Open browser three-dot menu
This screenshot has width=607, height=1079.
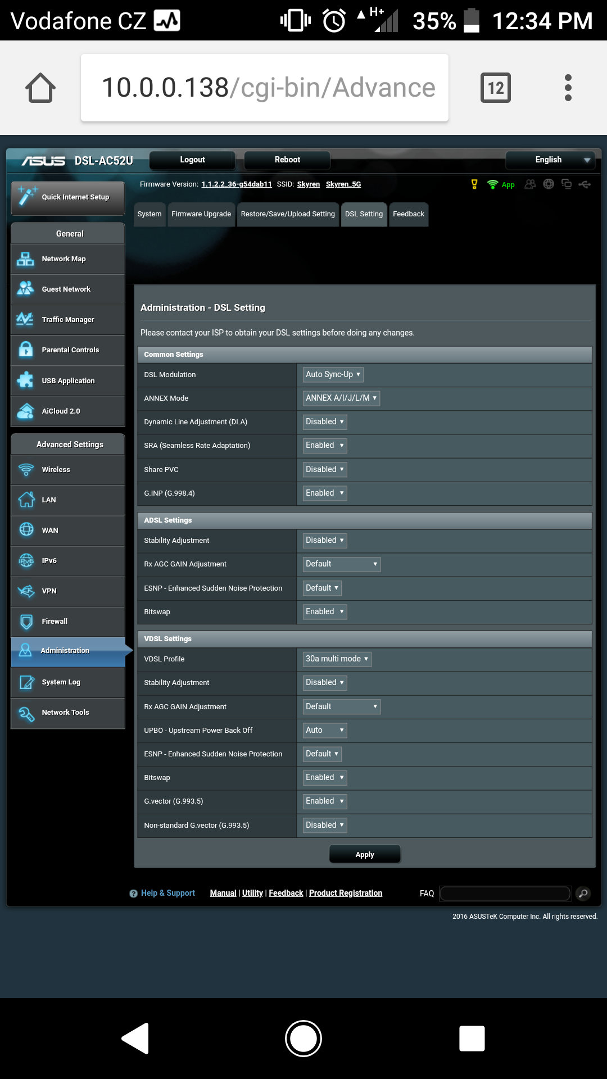click(x=568, y=88)
